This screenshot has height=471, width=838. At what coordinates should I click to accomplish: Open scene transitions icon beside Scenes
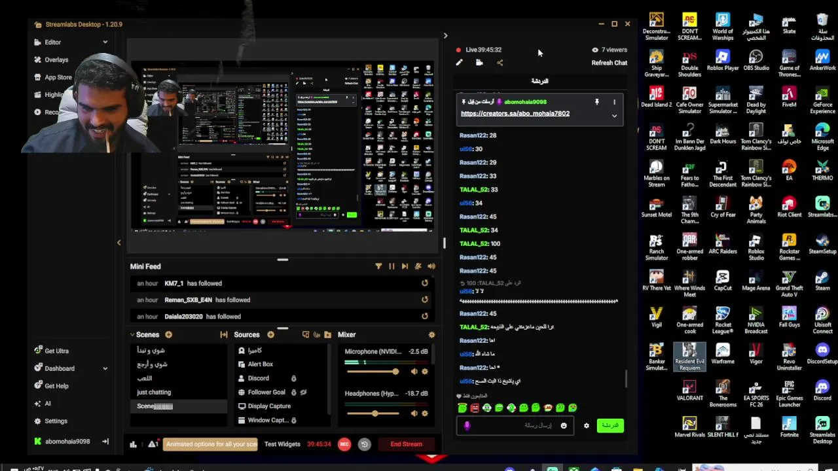pos(224,335)
